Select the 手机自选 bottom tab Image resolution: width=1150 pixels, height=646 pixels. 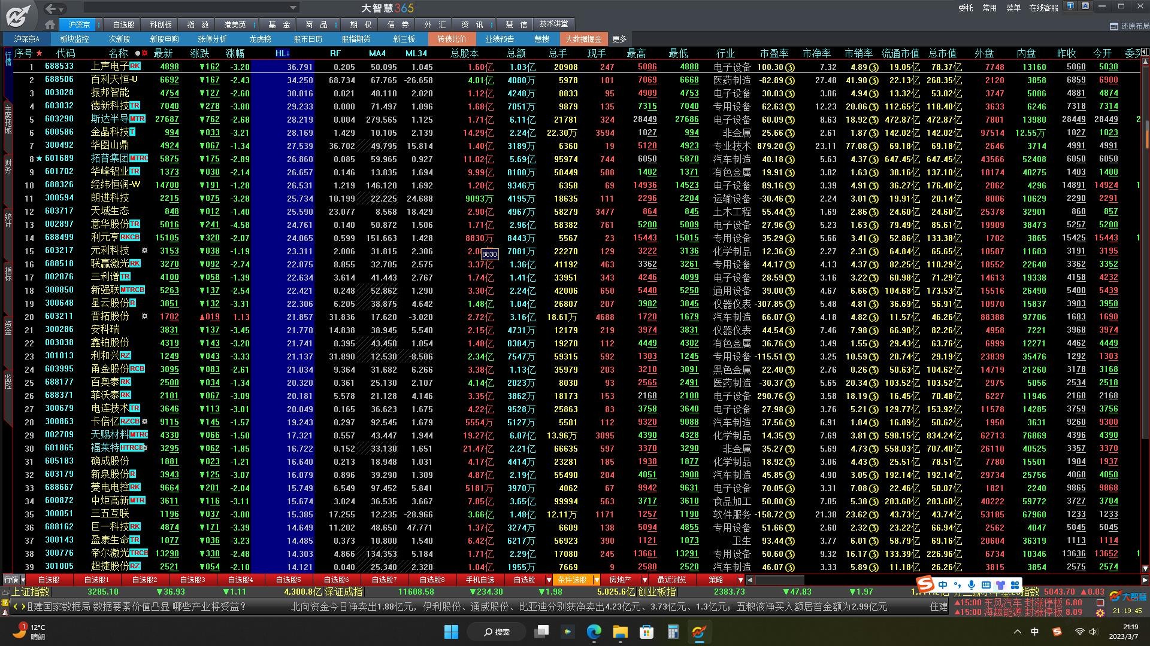[x=480, y=580]
